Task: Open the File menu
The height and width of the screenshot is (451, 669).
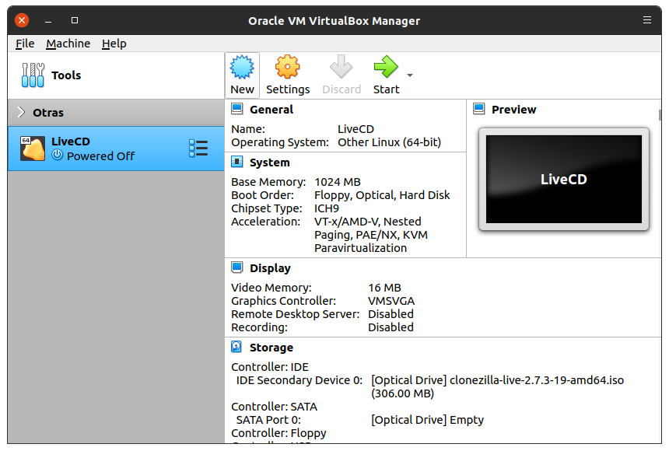Action: pyautogui.click(x=25, y=44)
